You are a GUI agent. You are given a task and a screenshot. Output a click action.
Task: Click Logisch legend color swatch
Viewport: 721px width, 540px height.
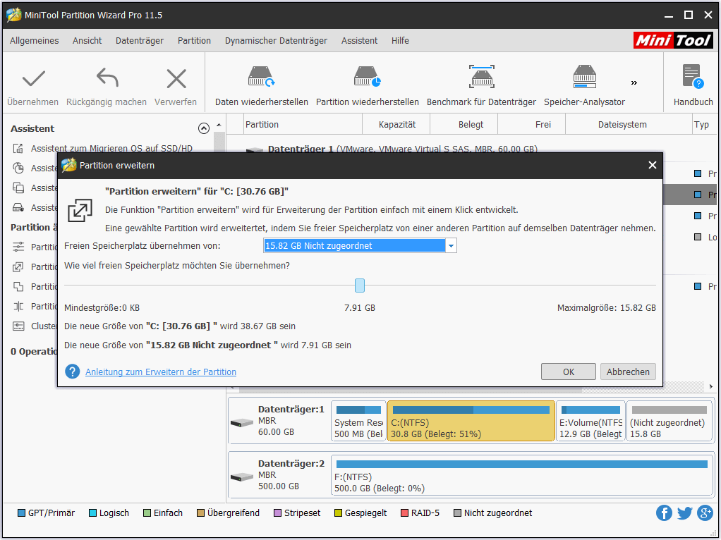(x=92, y=513)
